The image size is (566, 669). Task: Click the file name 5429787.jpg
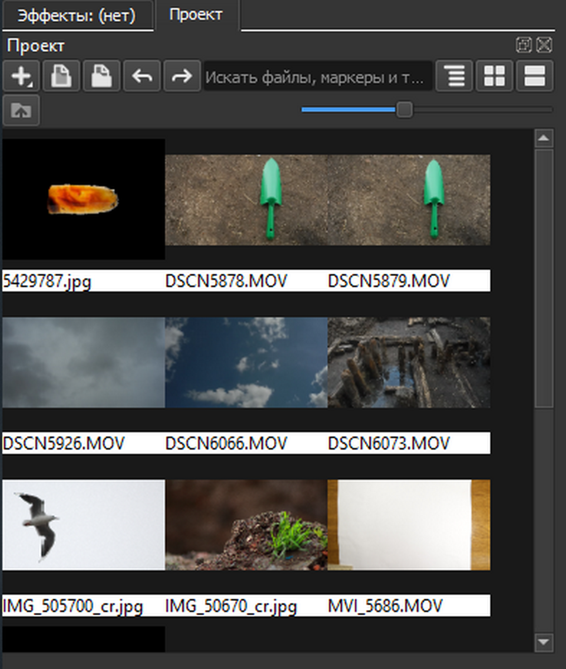(x=47, y=281)
